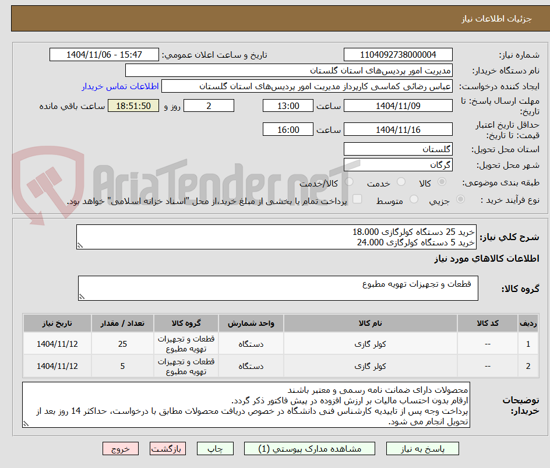Click the گروه کالا text area
Screen dimensions: 550x468
point(278,288)
